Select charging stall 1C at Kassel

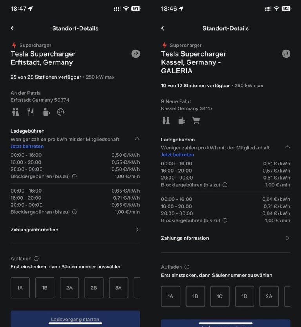[x=219, y=296]
